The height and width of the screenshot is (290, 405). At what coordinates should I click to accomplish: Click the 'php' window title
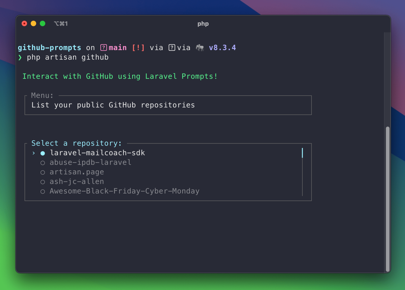point(203,24)
